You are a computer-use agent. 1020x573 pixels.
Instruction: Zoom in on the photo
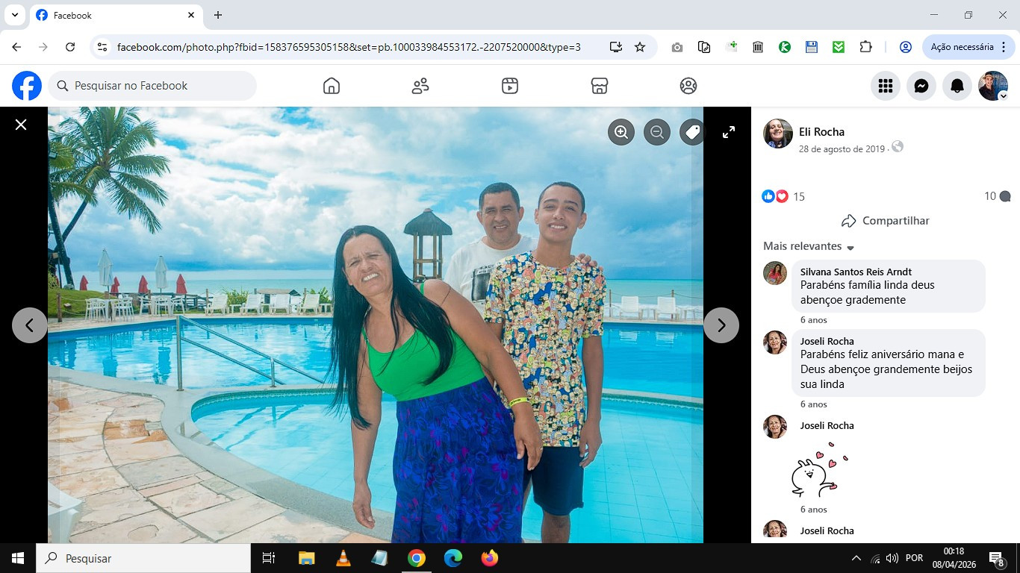[x=621, y=133]
